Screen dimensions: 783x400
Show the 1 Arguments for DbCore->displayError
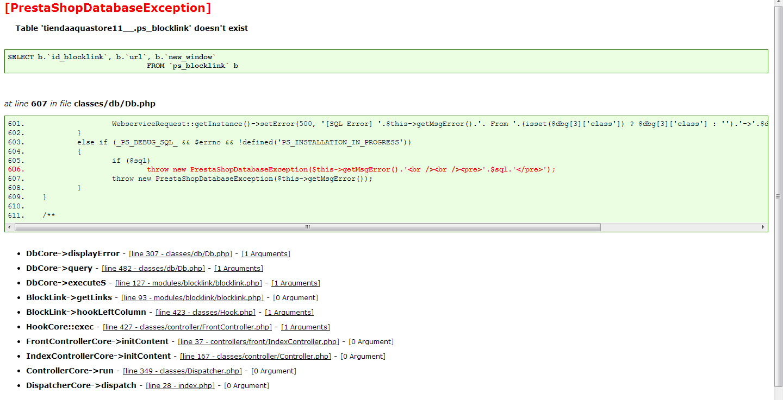(x=266, y=254)
